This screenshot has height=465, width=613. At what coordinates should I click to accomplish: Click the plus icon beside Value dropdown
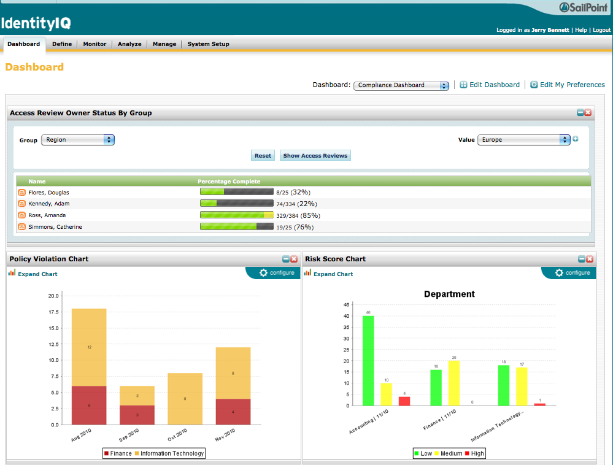pos(576,139)
